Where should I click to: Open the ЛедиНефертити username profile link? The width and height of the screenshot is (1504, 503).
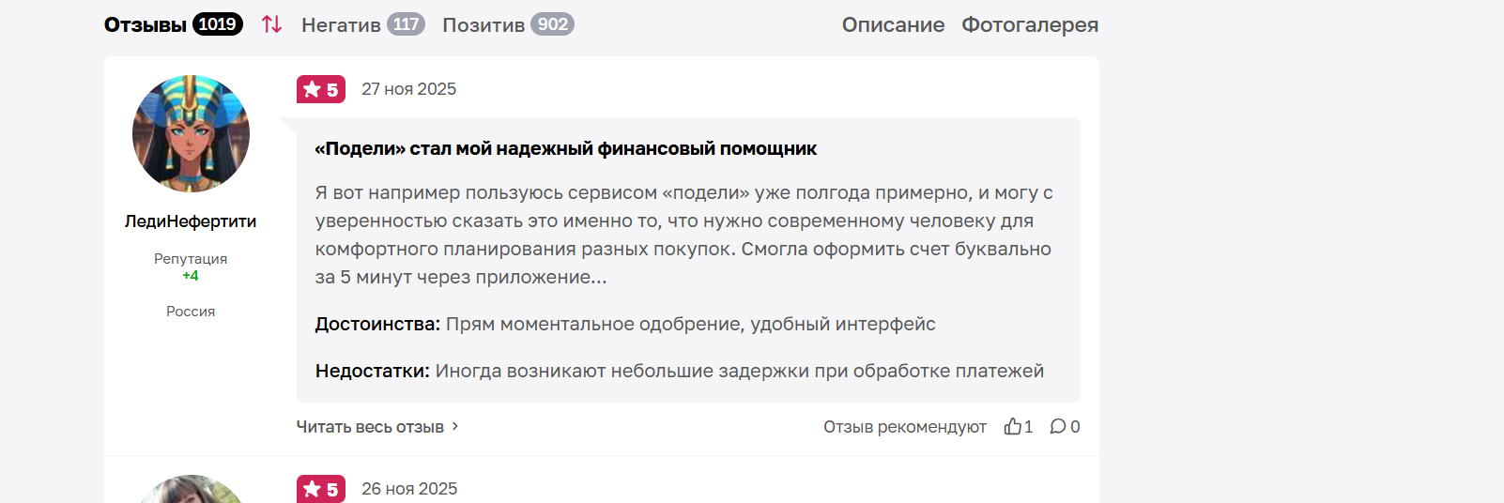point(191,221)
